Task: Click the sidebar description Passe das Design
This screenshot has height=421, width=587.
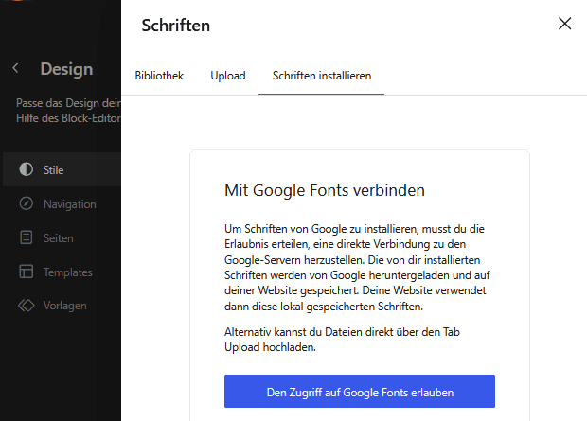Action: coord(68,111)
